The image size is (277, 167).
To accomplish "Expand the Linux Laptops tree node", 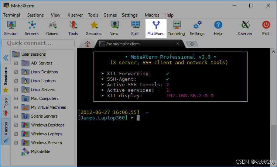I will [16, 81].
